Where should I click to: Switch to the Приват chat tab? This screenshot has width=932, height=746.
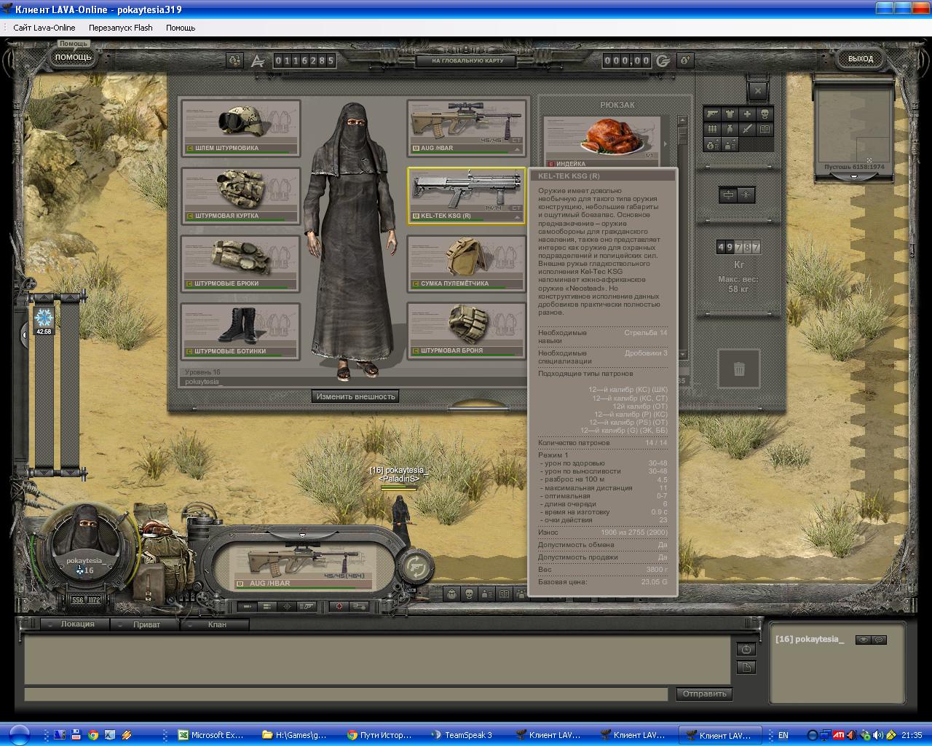point(146,624)
